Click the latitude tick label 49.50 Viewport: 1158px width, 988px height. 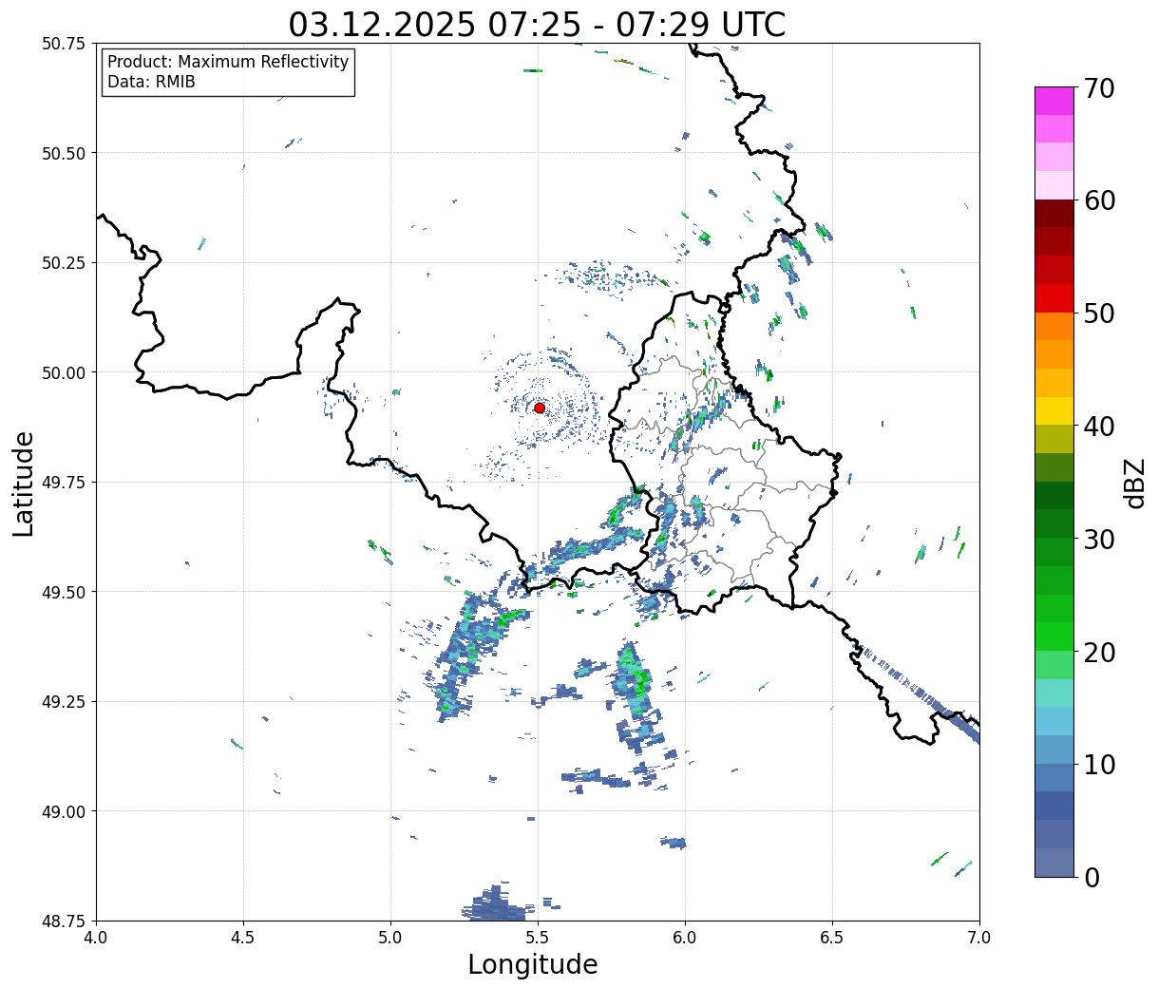coord(64,592)
